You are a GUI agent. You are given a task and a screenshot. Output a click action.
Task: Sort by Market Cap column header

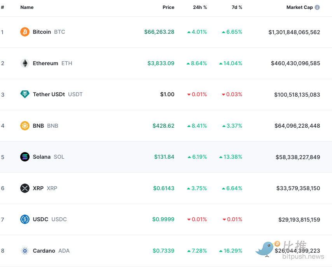tap(299, 7)
